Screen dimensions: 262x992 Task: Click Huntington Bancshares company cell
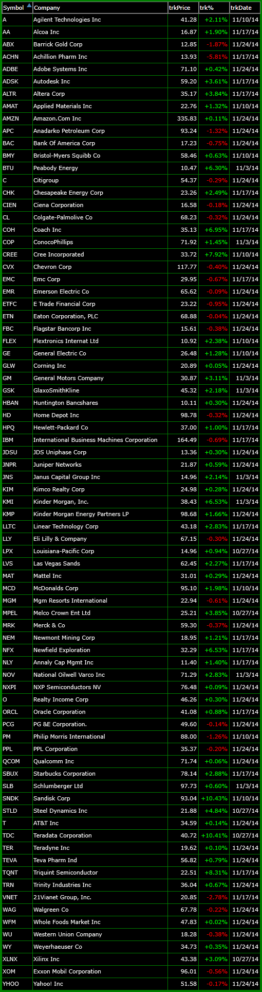click(x=100, y=403)
